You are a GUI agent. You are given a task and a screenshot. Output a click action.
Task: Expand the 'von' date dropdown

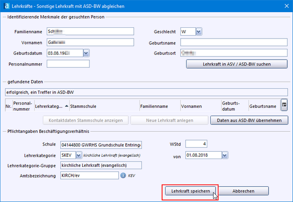pyautogui.click(x=224, y=155)
